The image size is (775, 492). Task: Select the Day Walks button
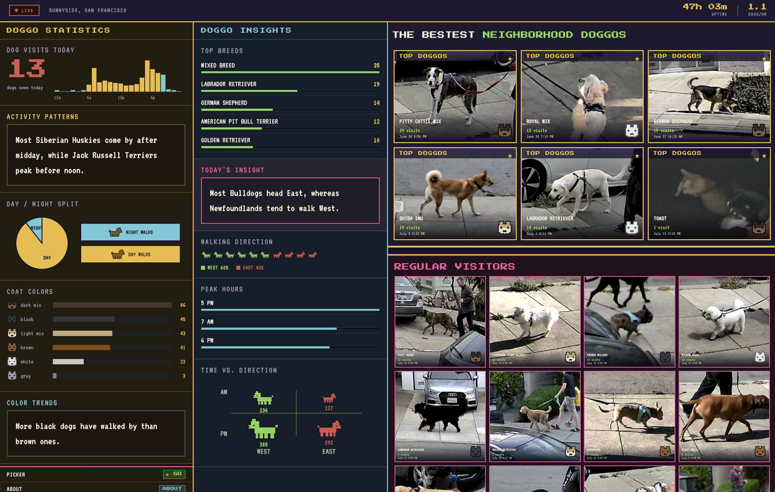[130, 254]
